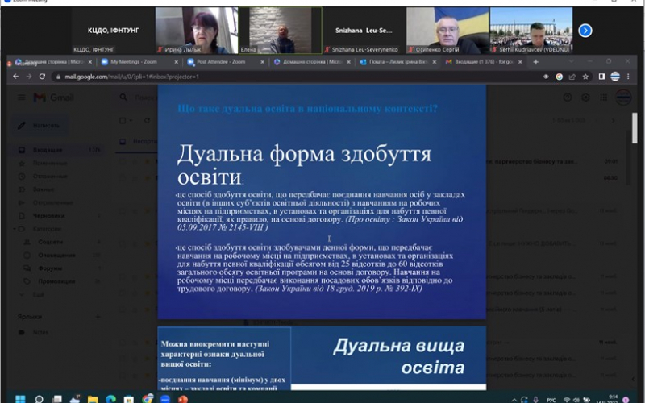Image resolution: width=645 pixels, height=403 pixels.
Task: Open Microsoft Edge from the taskbar
Action: [x=110, y=399]
